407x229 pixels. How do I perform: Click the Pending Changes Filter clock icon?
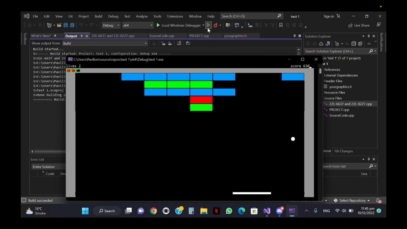point(337,44)
